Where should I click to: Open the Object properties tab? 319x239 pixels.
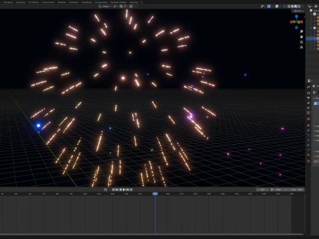click(308, 125)
